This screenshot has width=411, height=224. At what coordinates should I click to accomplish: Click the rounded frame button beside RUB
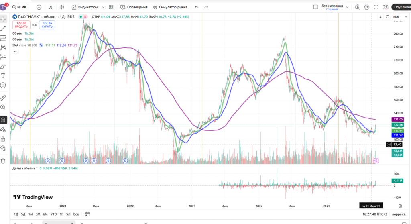(x=387, y=17)
